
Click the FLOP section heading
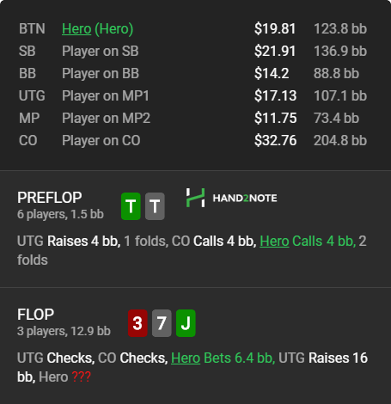click(x=35, y=315)
